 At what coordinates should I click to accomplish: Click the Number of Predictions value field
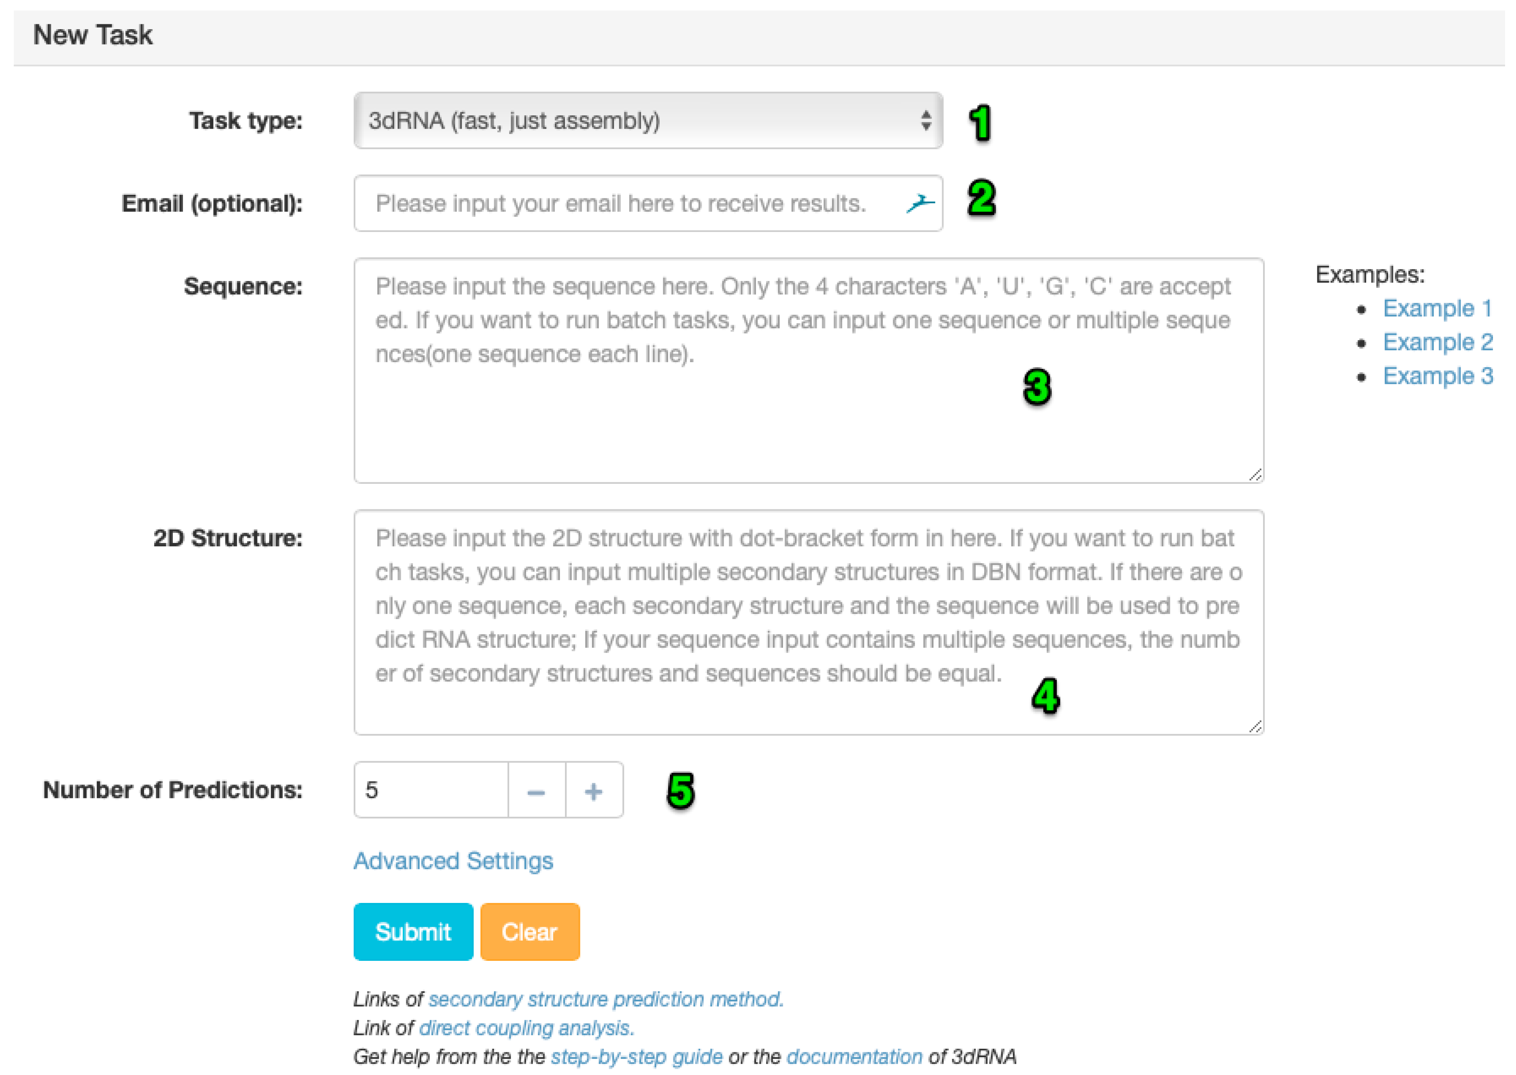tap(430, 790)
